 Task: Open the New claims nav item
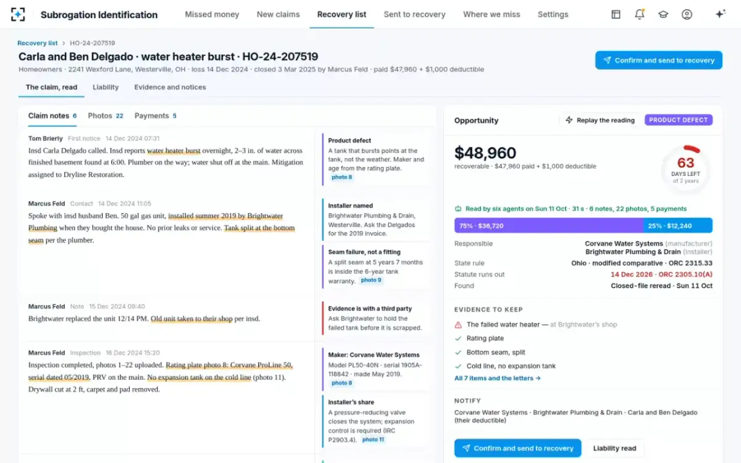pyautogui.click(x=278, y=14)
